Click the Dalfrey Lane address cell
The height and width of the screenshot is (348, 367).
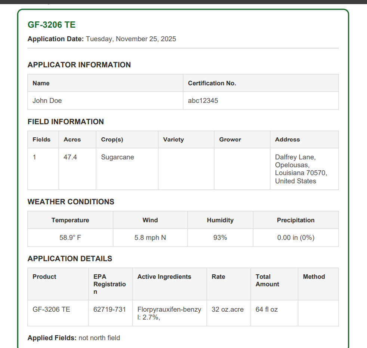pyautogui.click(x=300, y=169)
